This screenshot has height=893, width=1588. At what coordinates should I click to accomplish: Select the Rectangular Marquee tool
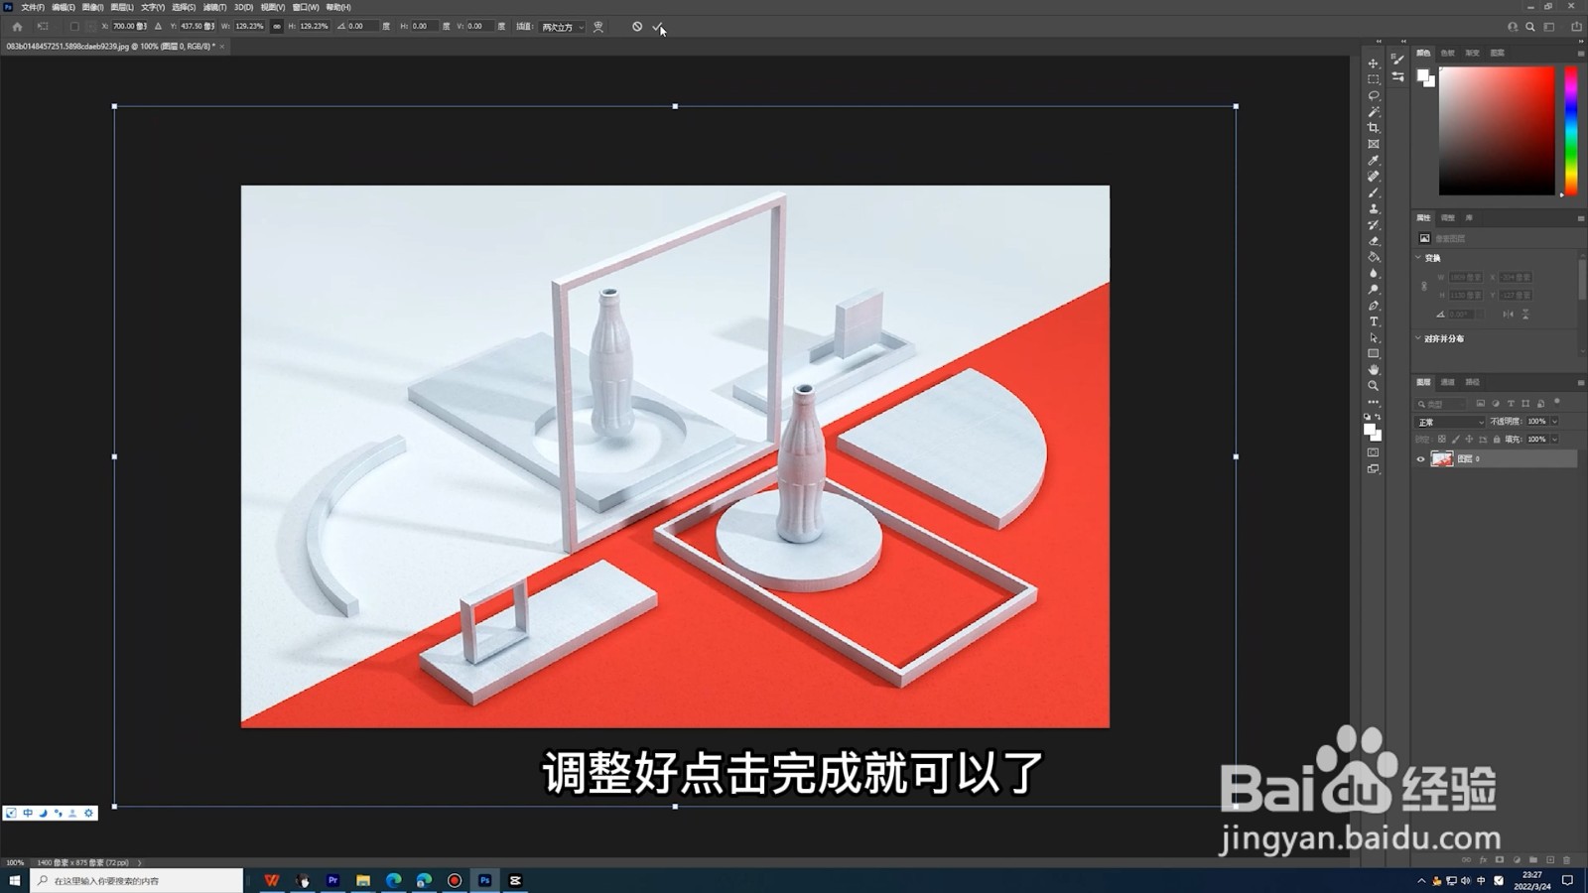pyautogui.click(x=1374, y=79)
